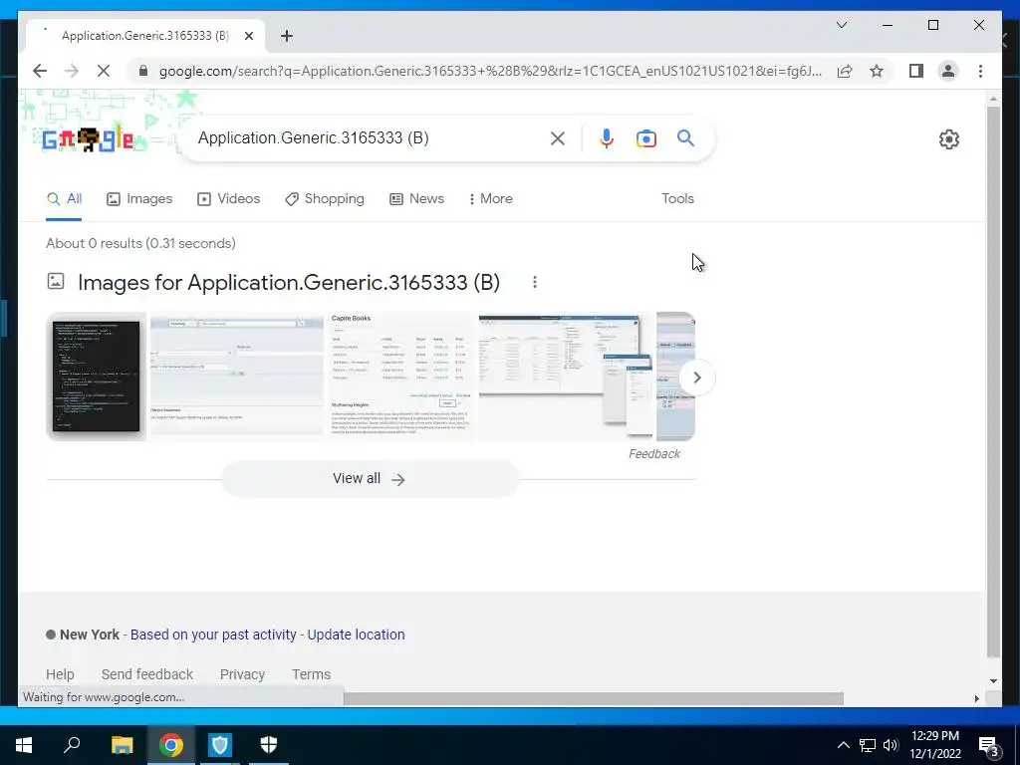Open Images for Application.Generic heading
The image size is (1020, 765).
289,282
